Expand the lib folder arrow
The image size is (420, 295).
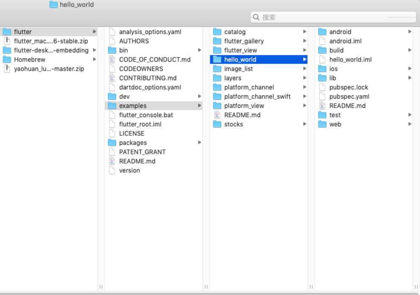pyautogui.click(x=410, y=78)
